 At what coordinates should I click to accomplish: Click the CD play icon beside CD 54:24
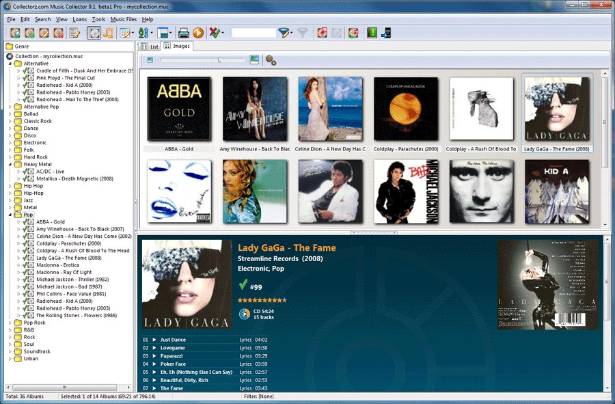coord(245,314)
